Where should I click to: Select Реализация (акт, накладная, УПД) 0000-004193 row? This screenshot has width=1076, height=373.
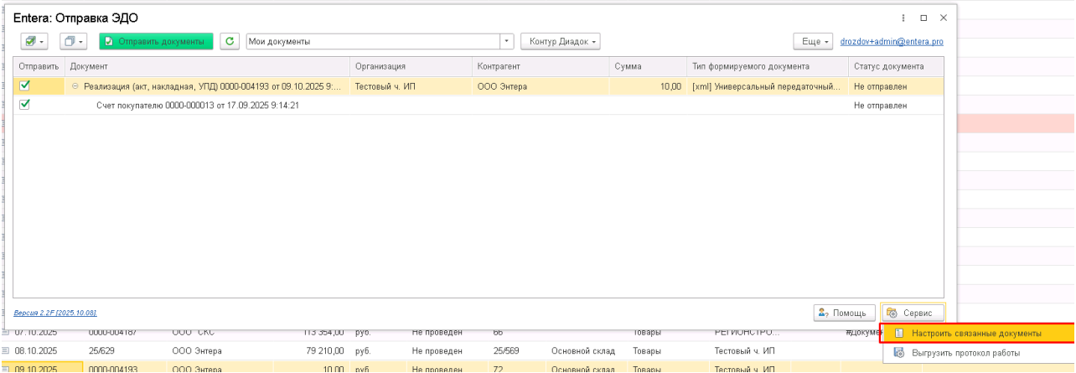tap(479, 85)
